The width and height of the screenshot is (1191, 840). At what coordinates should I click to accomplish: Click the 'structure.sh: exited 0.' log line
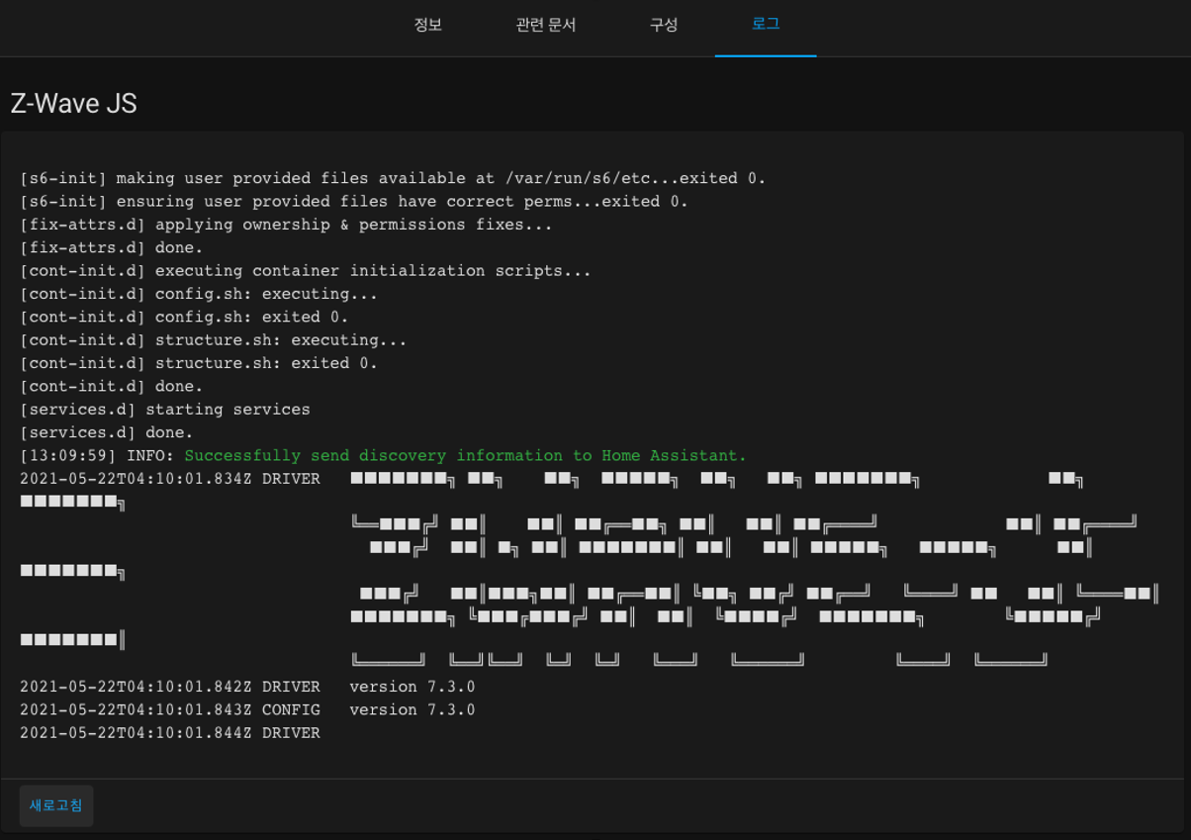pyautogui.click(x=199, y=363)
